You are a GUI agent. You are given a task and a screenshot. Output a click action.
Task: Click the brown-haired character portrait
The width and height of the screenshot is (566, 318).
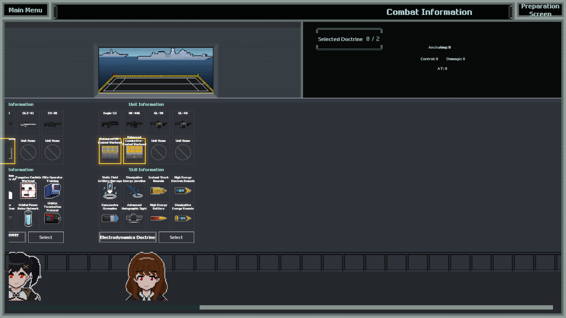click(x=146, y=277)
